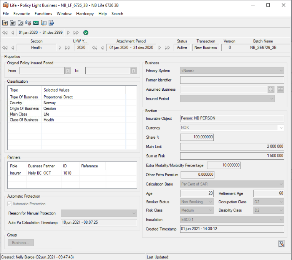Click the Assumed Business search magnifier icon
The height and width of the screenshot is (260, 292).
271,89
